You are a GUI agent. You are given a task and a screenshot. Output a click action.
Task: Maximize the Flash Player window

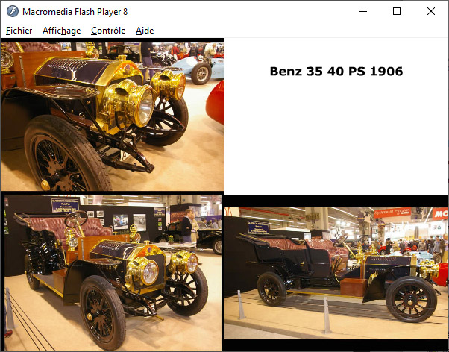[x=397, y=11]
